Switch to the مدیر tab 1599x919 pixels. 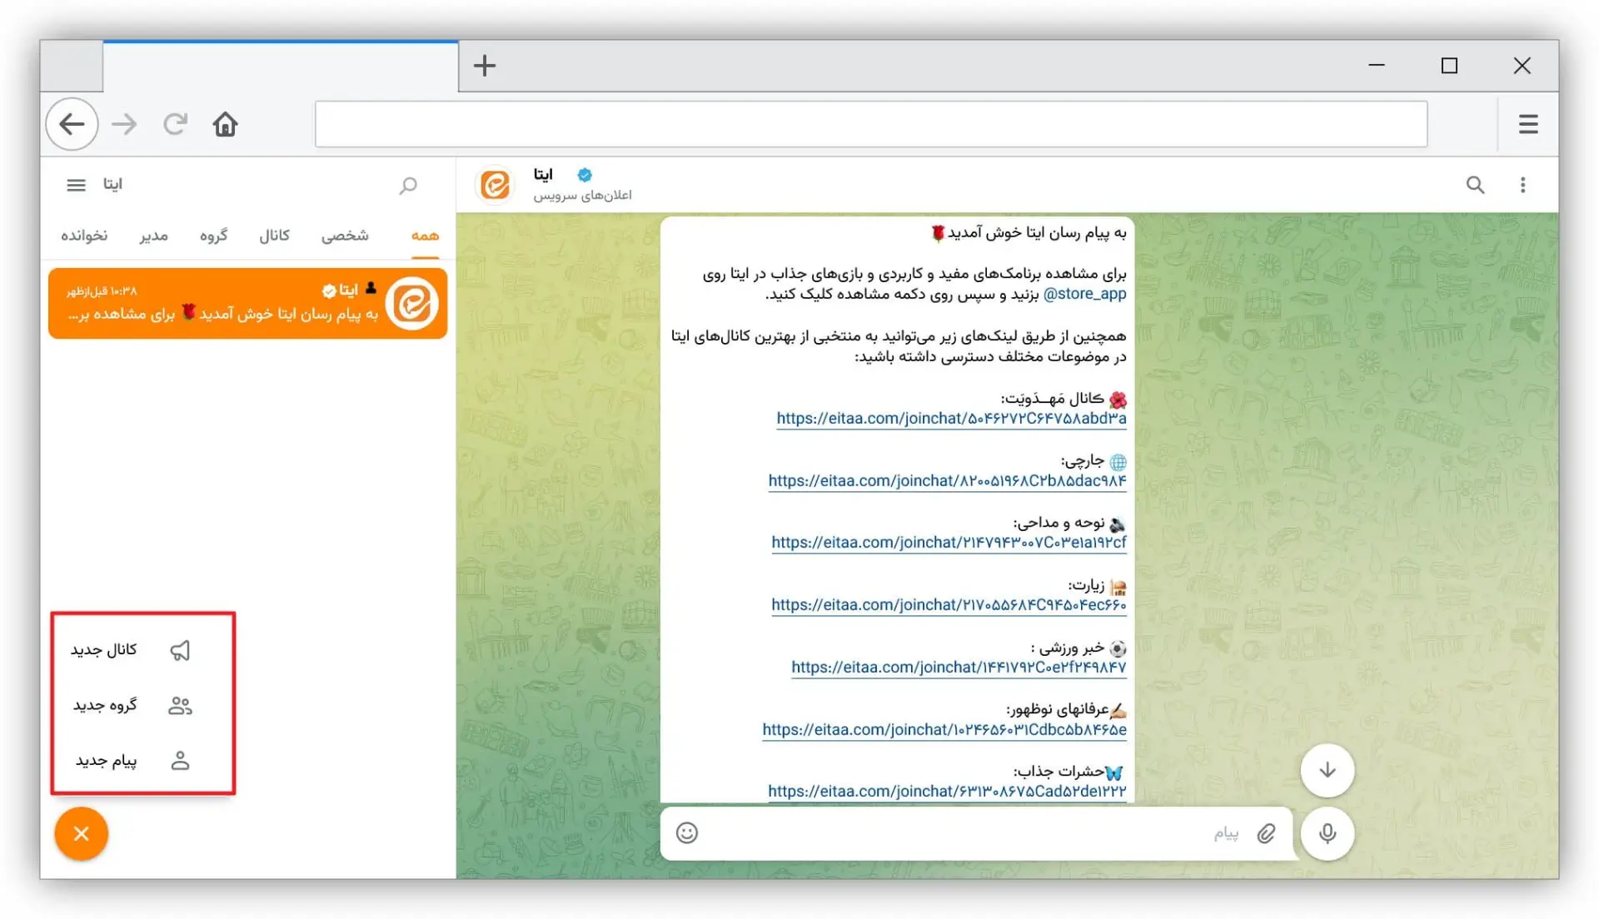click(x=153, y=236)
